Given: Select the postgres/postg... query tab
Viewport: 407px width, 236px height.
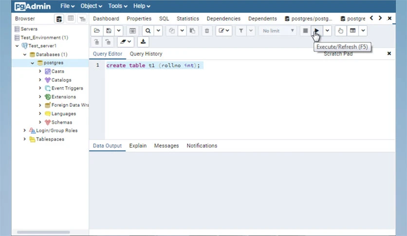Looking at the screenshot, I should [308, 19].
